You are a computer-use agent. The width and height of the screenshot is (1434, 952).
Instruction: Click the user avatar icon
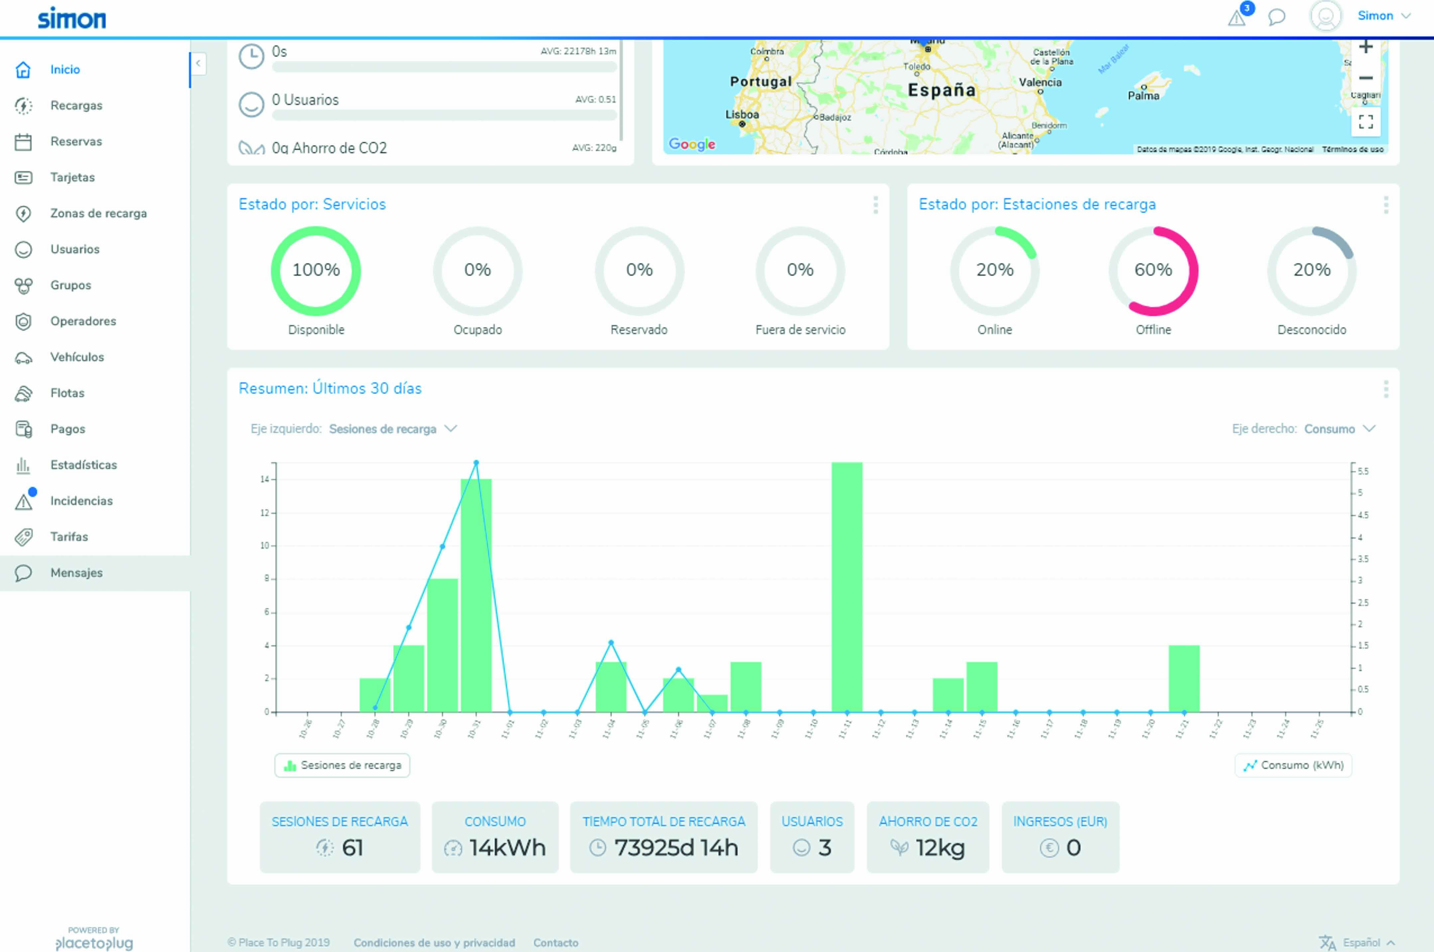coord(1325,16)
